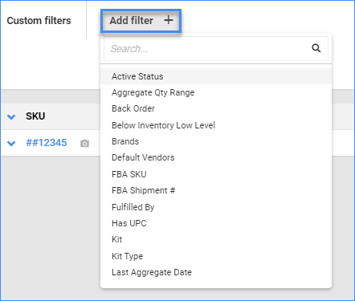
Task: Pick Default Vendors from the list
Action: (216, 157)
